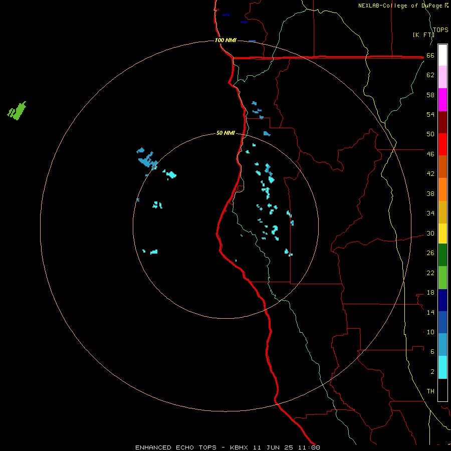Click the legend value 54
This screenshot has height=451, width=451.
(430, 114)
